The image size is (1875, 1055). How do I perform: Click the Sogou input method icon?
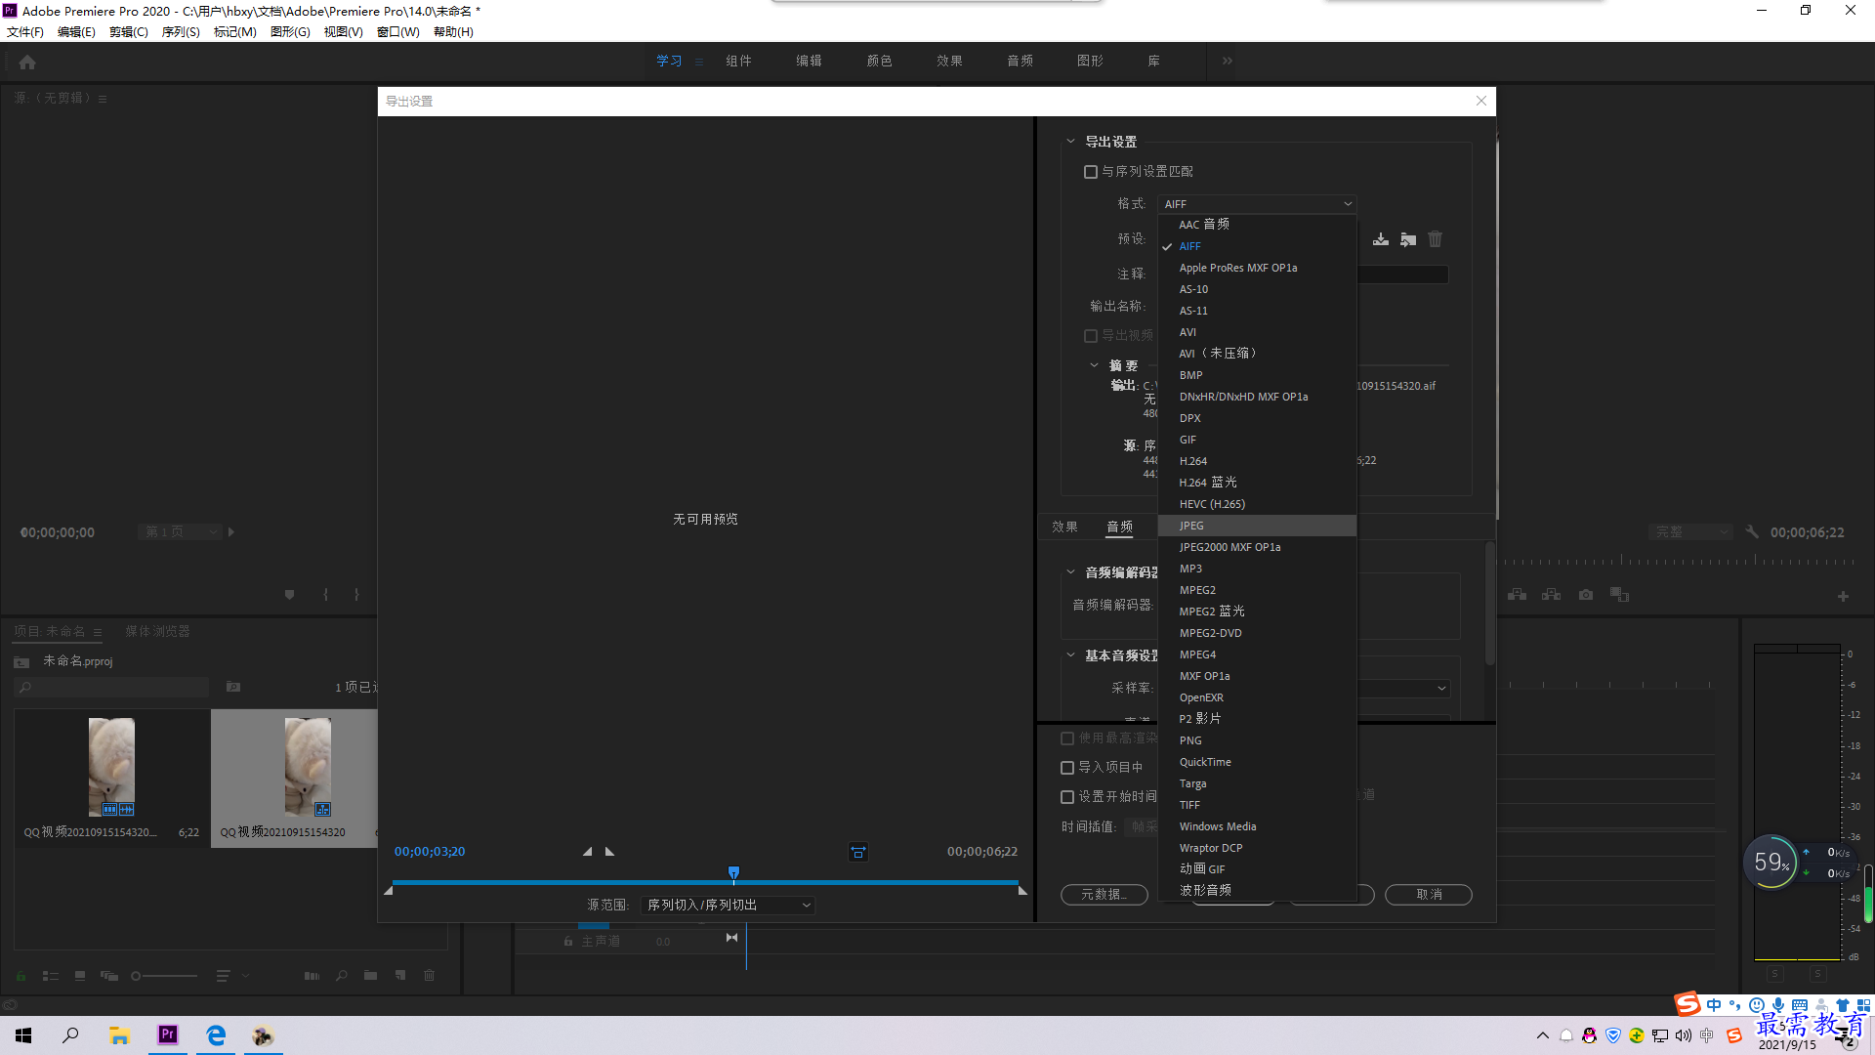[1734, 1035]
